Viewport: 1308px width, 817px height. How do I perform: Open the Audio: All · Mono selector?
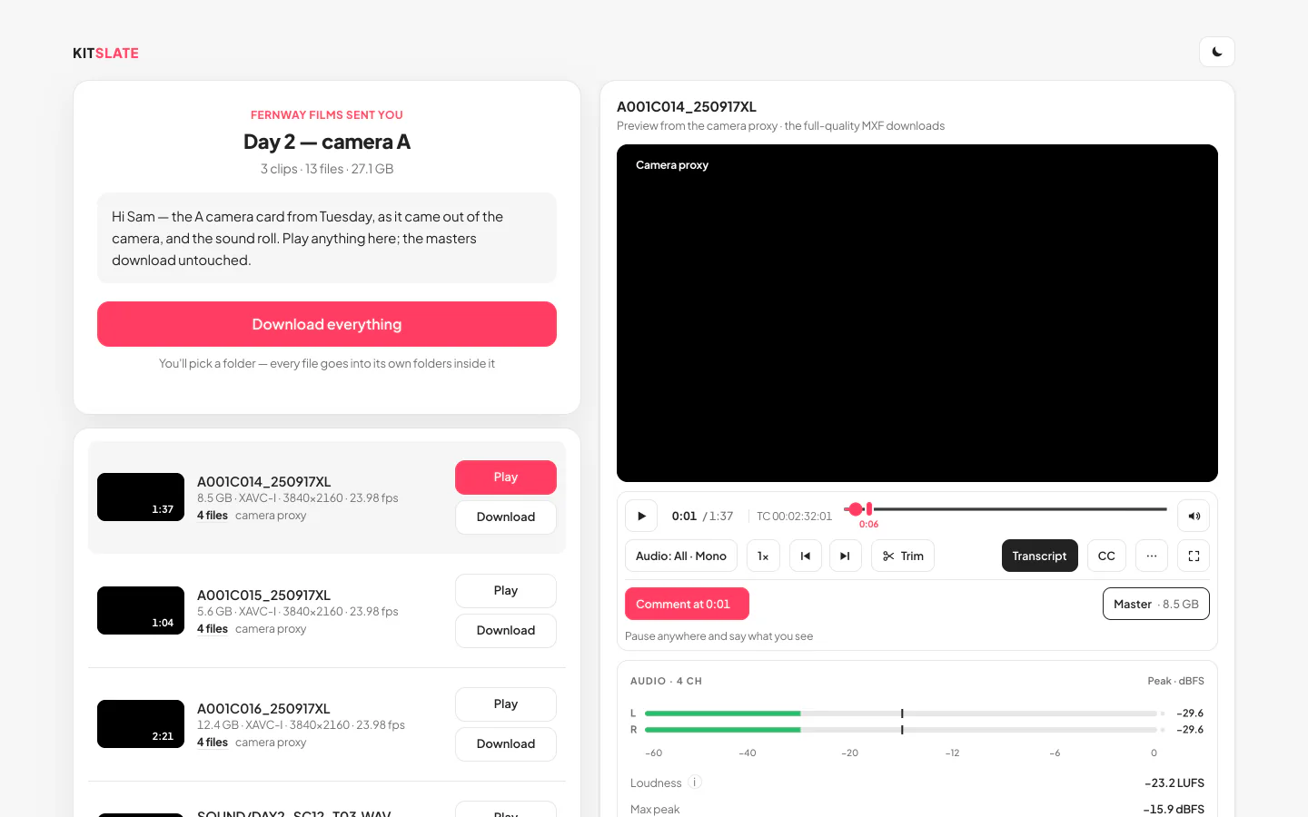click(681, 556)
